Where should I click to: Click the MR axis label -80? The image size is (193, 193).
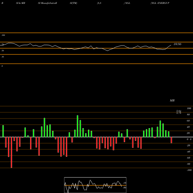pyautogui.click(x=188, y=164)
